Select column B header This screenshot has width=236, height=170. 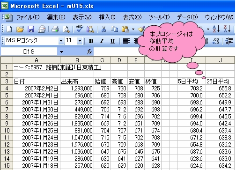coord(77,60)
